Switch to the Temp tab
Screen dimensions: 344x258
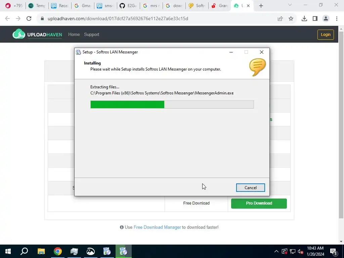[x=37, y=6]
